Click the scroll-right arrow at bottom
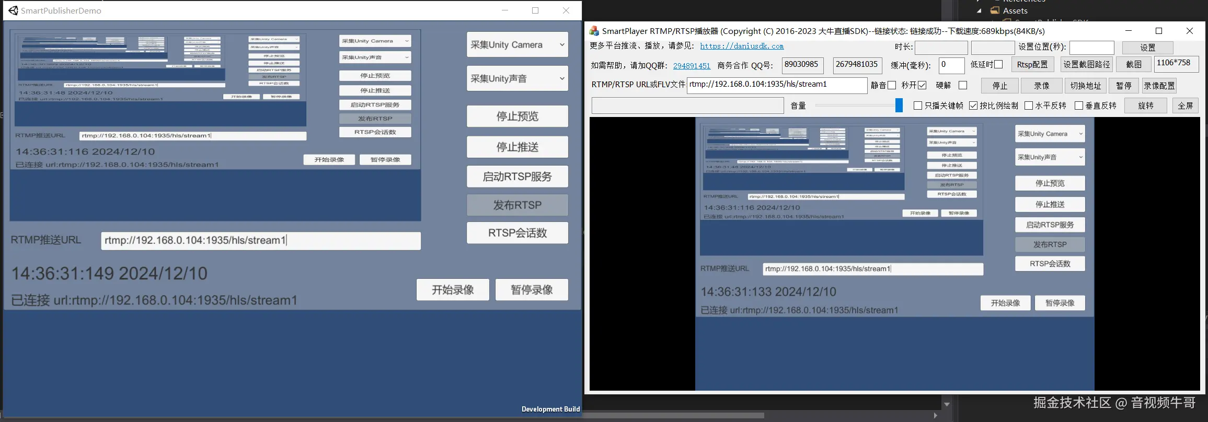This screenshot has height=422, width=1208. (x=935, y=416)
